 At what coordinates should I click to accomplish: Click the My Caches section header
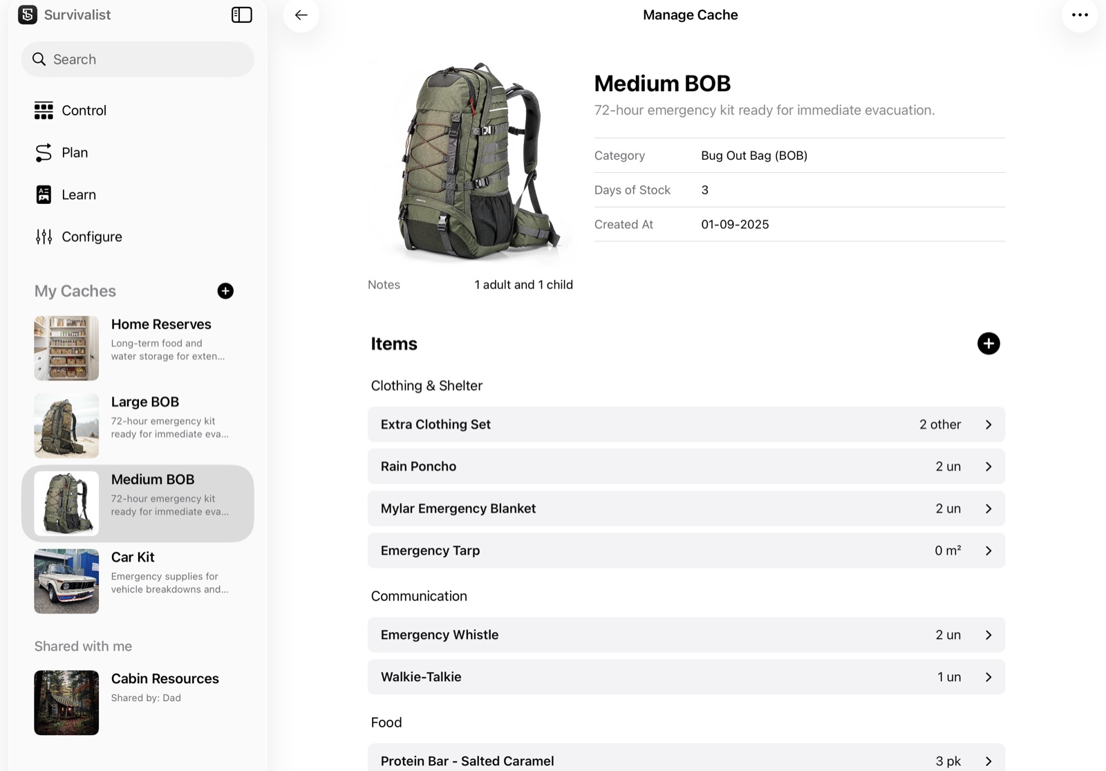[75, 291]
